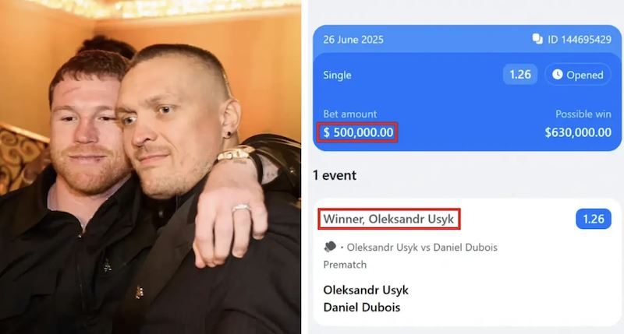Open Oleksandr Usyk vs Daniel Dubois match
Screen dimensions: 624x334
[422, 248]
